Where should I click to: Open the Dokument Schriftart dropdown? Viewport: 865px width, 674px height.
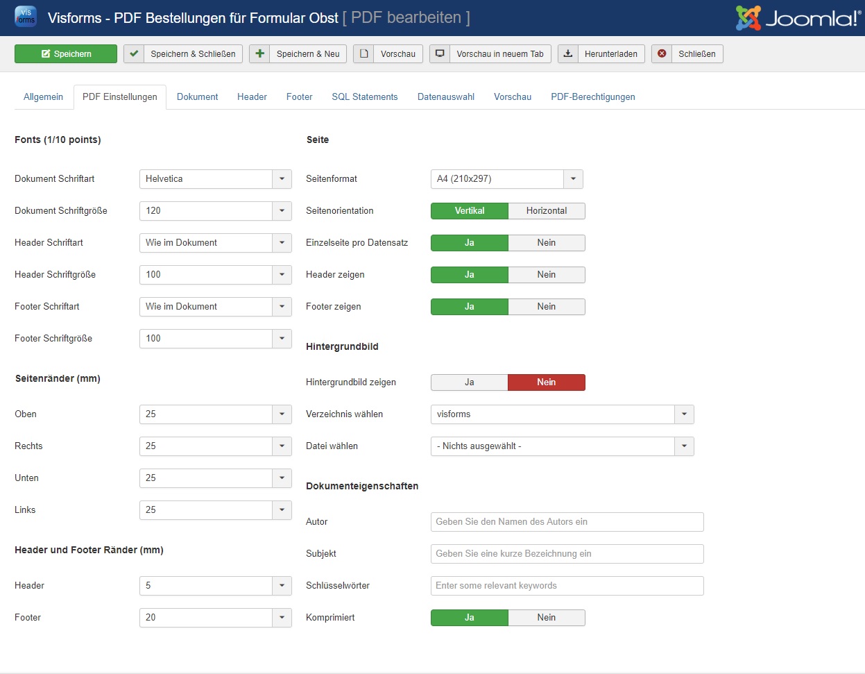(x=282, y=179)
